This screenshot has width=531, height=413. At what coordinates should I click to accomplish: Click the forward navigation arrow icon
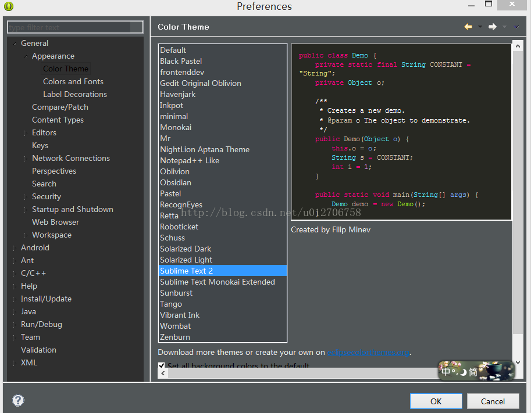[493, 27]
